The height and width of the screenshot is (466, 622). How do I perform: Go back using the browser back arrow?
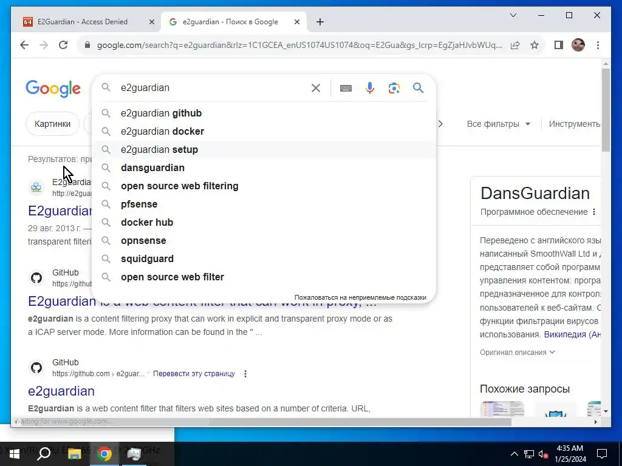coord(24,45)
